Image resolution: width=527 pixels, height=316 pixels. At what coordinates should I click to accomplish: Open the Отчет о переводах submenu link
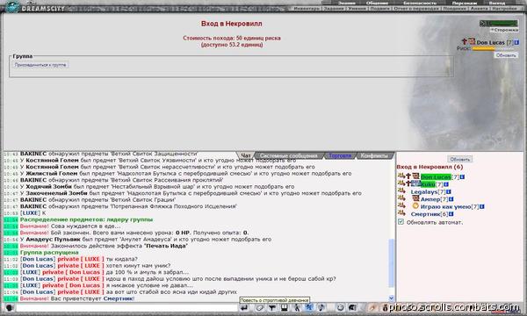pyautogui.click(x=416, y=9)
